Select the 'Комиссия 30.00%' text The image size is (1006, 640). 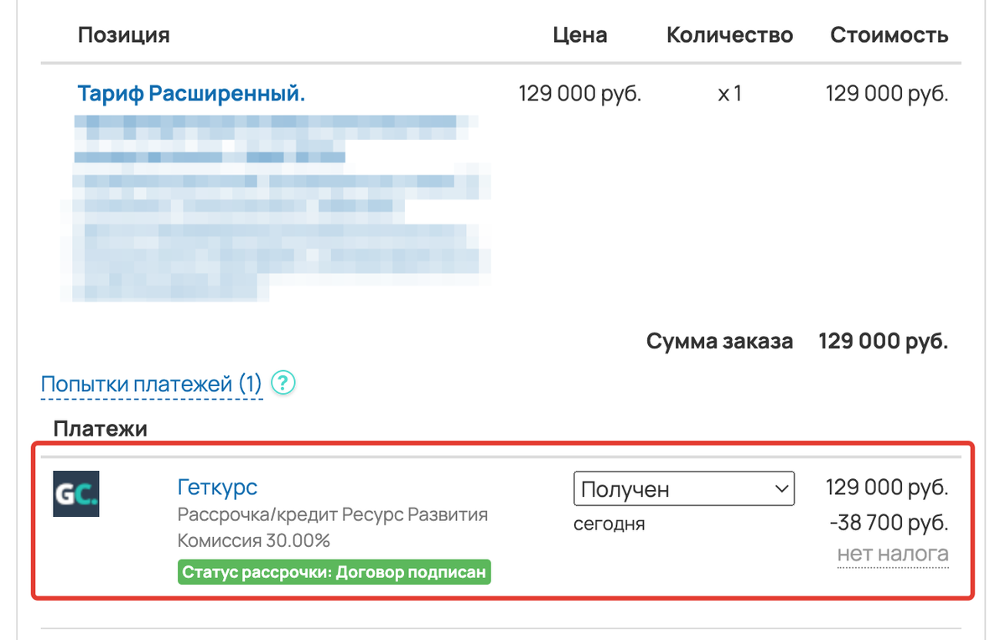[x=254, y=541]
